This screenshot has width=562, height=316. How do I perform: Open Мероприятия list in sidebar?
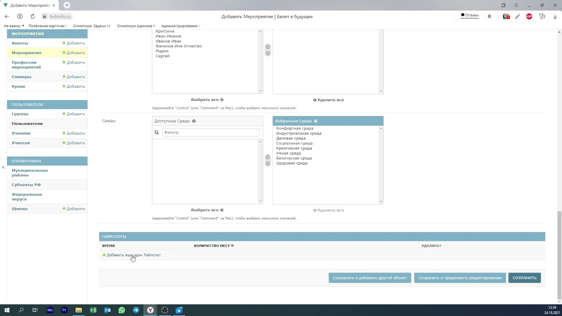[26, 53]
